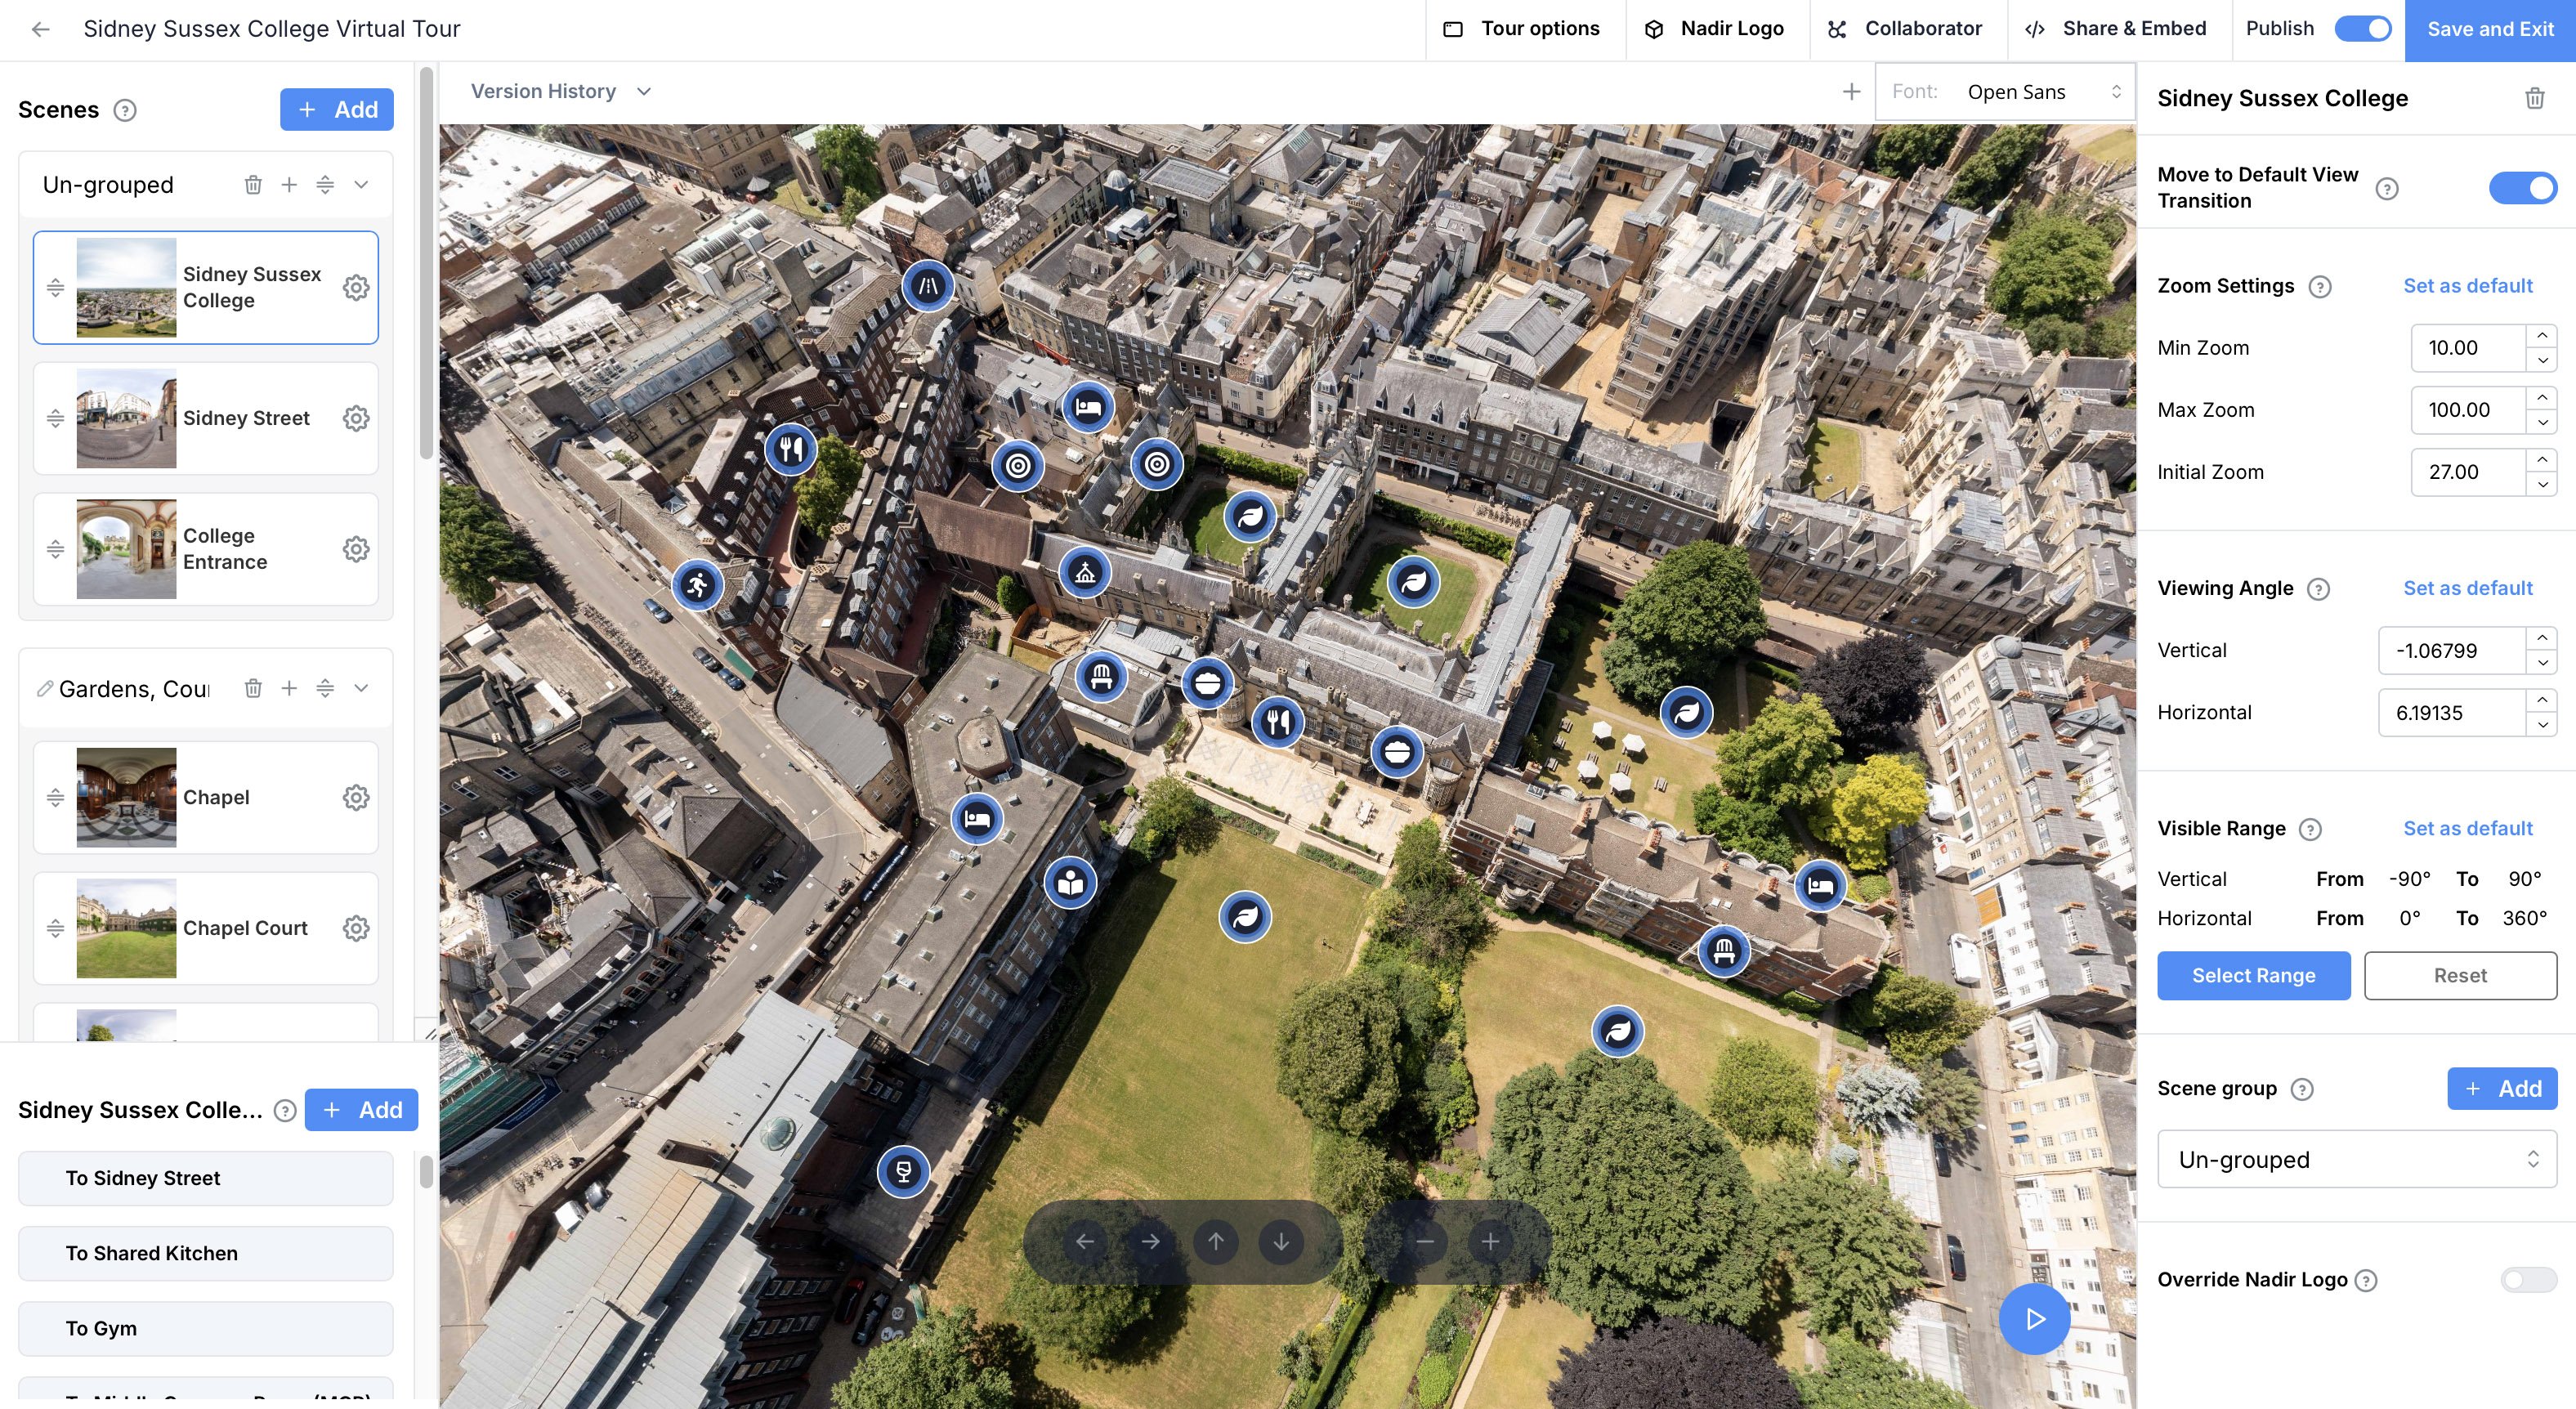Click the Save and Exit button
This screenshot has width=2576, height=1409.
pyautogui.click(x=2489, y=29)
